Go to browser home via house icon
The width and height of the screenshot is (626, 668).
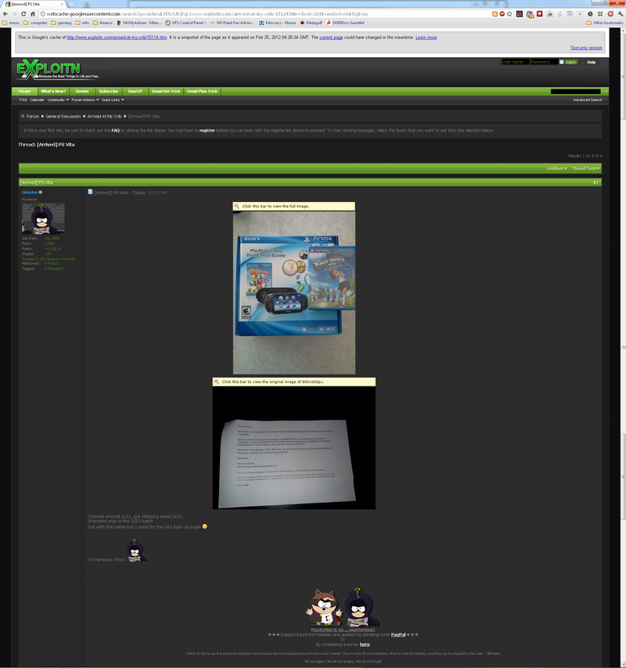[x=32, y=13]
